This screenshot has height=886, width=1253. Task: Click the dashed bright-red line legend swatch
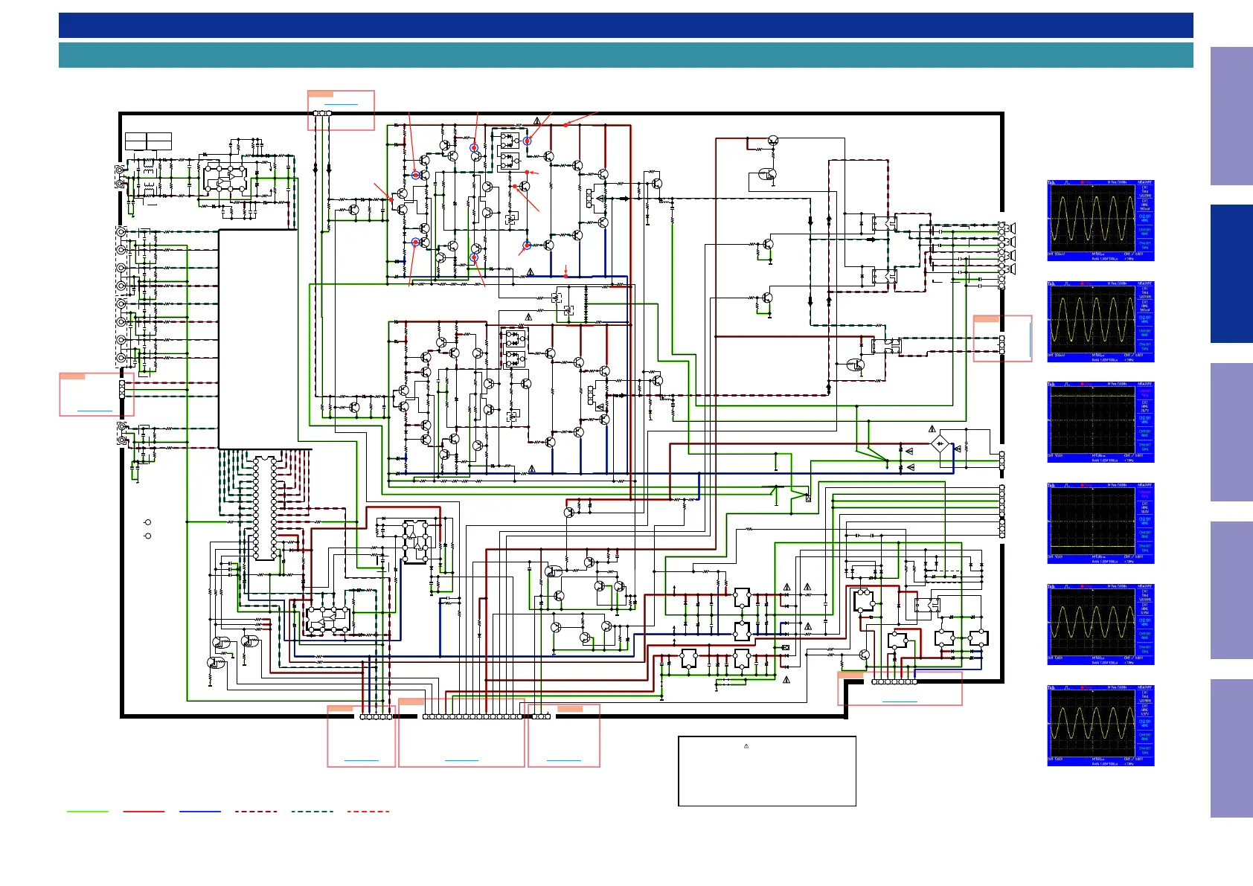[368, 812]
